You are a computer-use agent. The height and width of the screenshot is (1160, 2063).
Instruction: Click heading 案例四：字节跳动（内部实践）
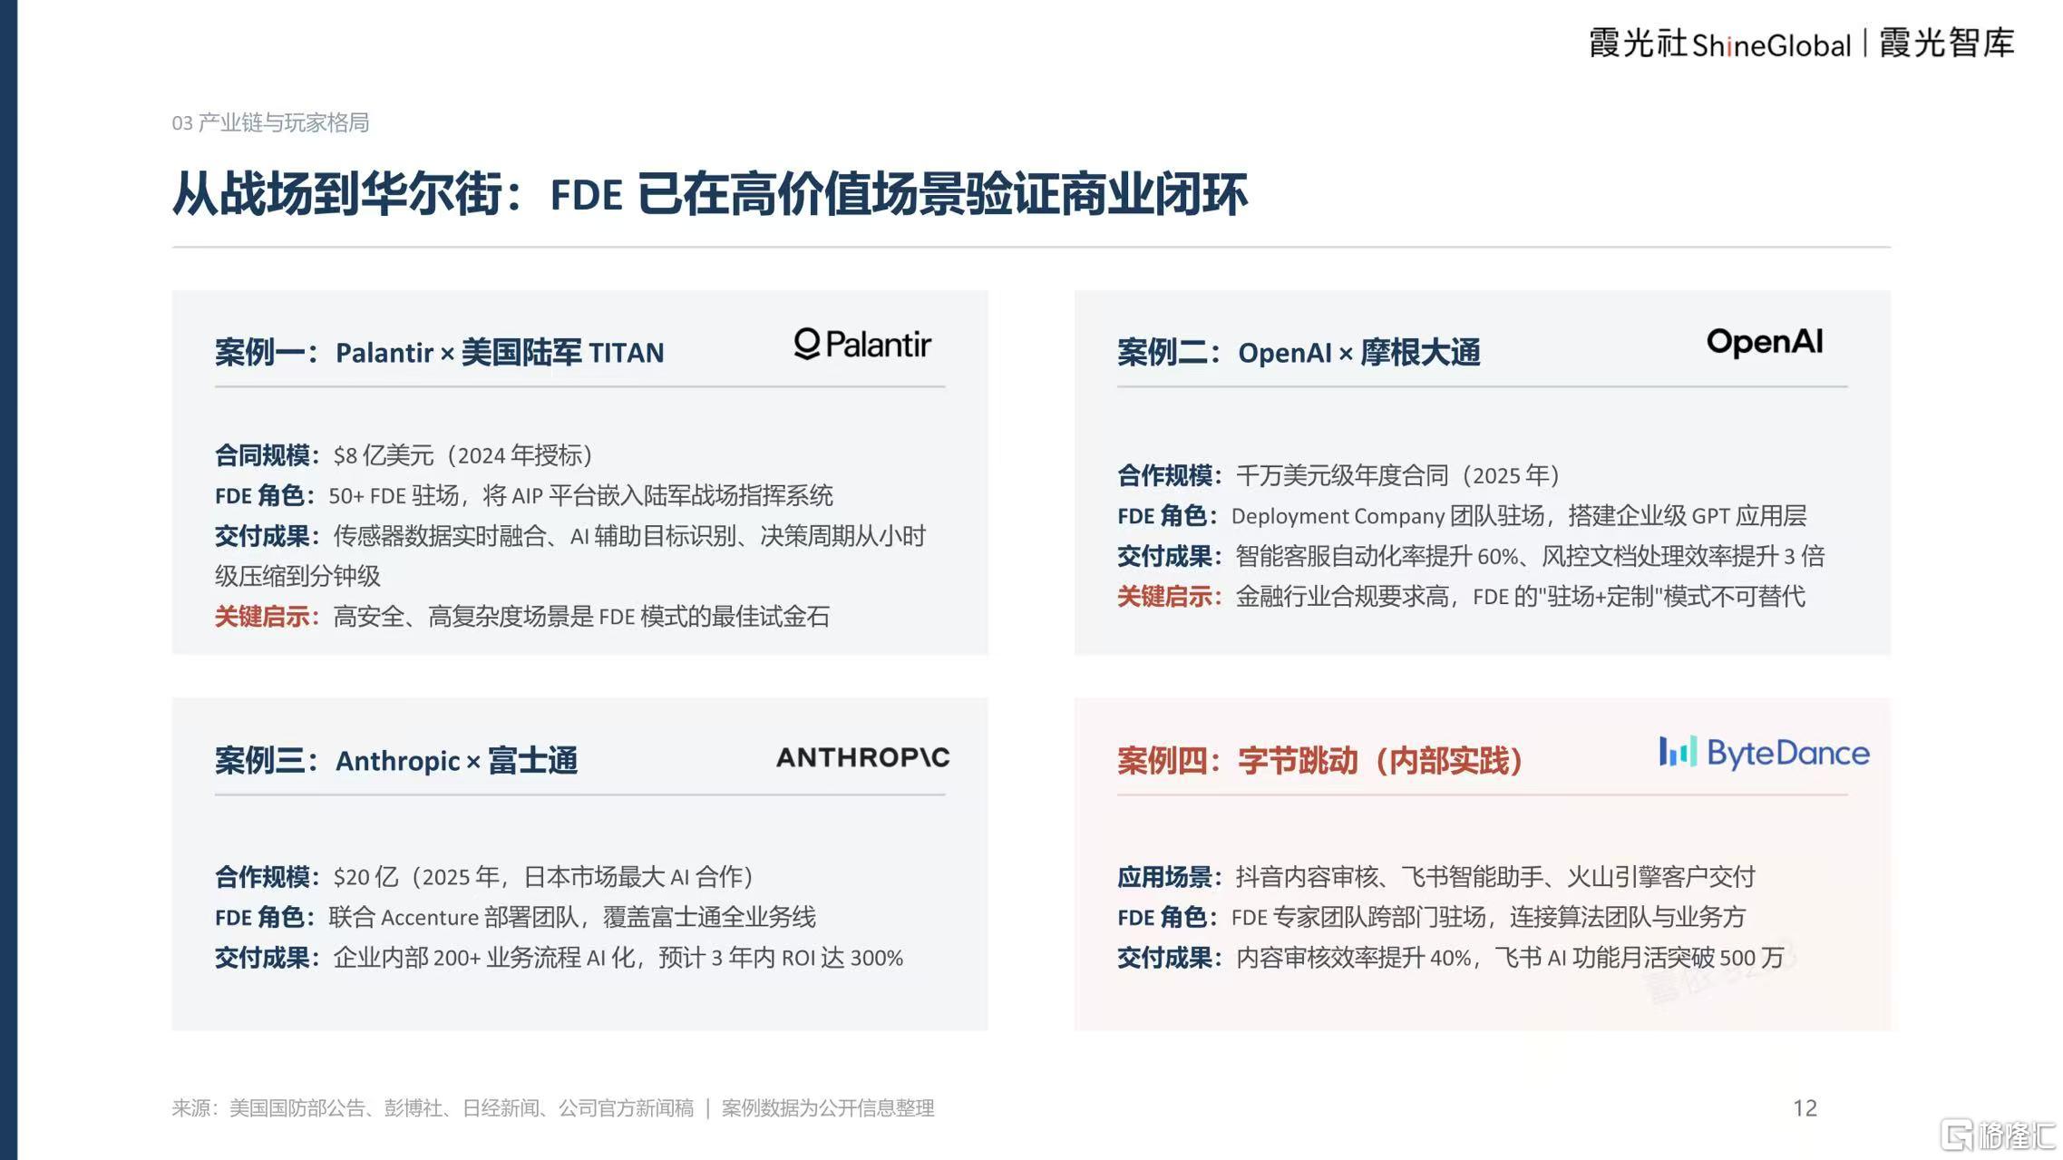click(1319, 760)
